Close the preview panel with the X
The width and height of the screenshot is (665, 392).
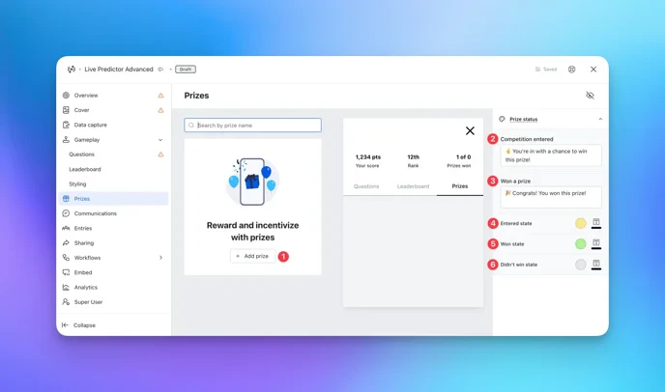coord(470,130)
